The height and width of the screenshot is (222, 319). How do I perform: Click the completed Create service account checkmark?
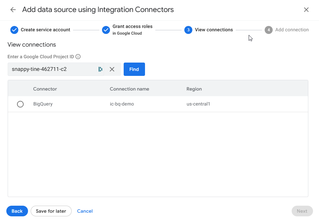tap(14, 30)
